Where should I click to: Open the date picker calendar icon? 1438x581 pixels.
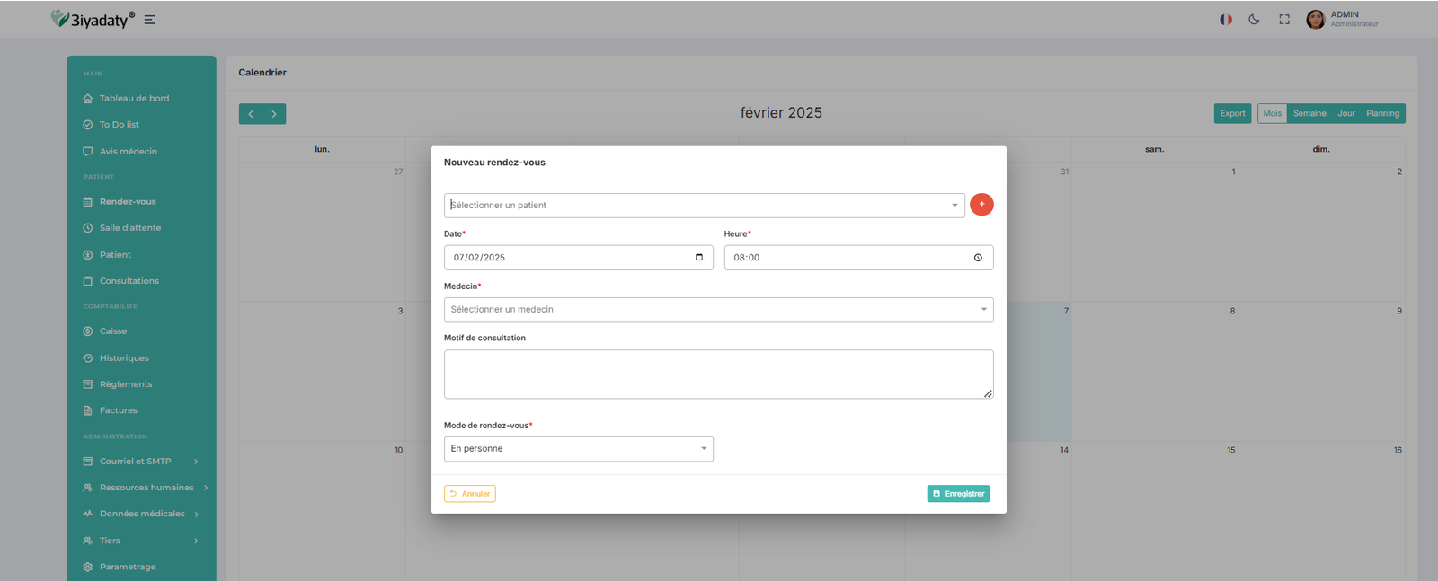click(699, 258)
